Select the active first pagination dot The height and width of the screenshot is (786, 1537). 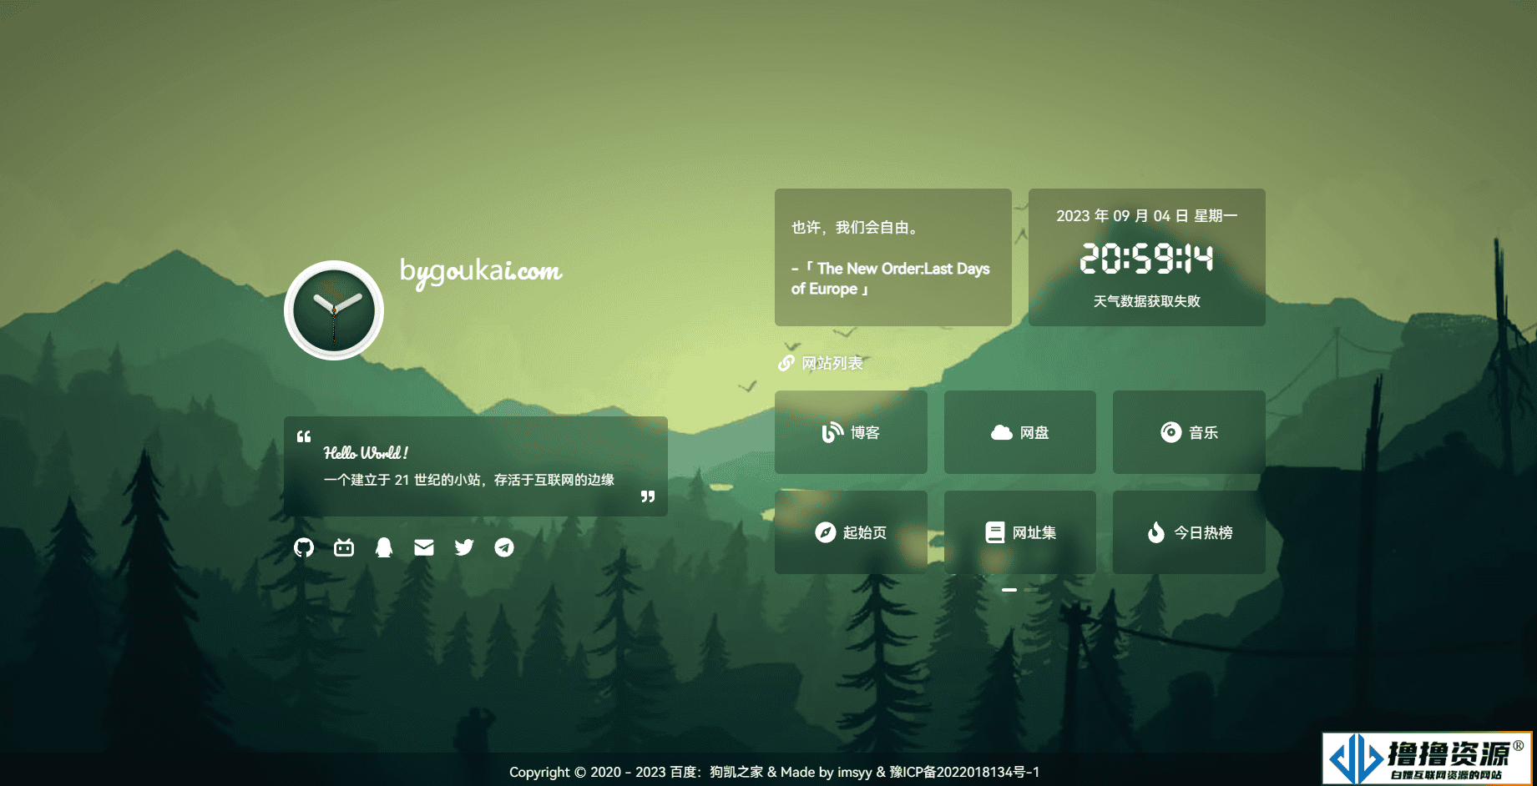[x=1009, y=590]
